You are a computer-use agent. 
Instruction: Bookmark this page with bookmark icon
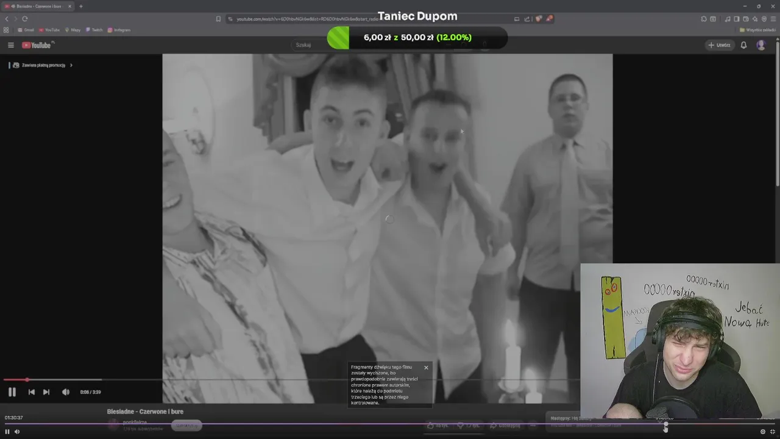218,19
